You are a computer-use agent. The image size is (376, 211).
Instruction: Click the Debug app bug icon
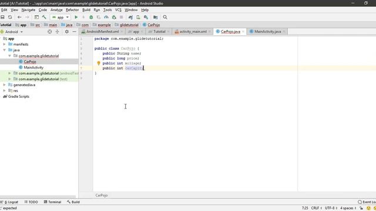pos(91,17)
